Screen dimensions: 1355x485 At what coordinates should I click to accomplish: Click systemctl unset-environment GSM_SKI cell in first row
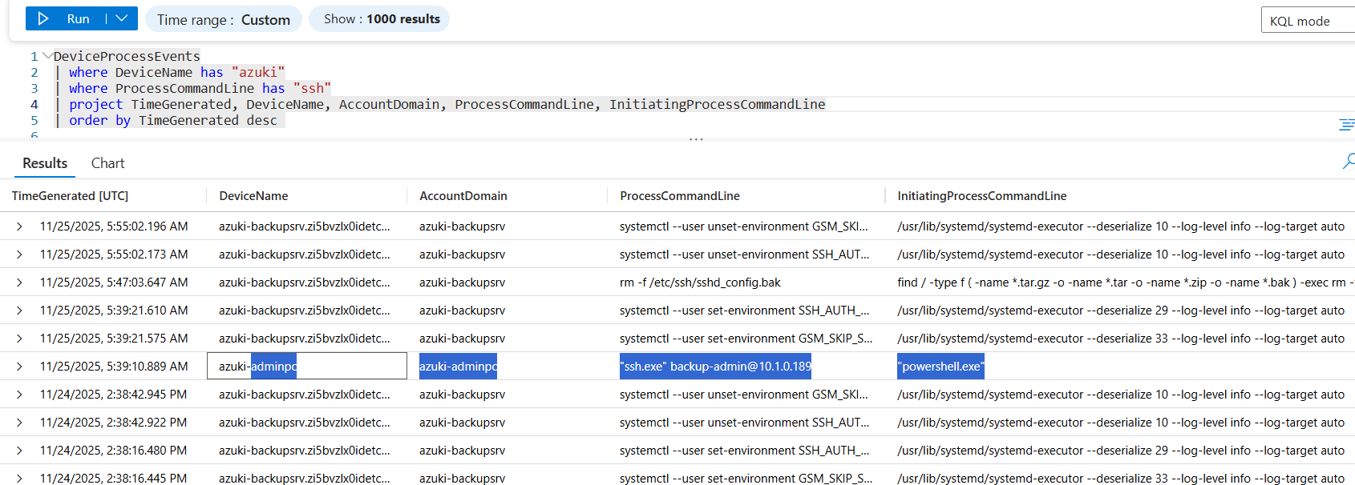point(743,226)
